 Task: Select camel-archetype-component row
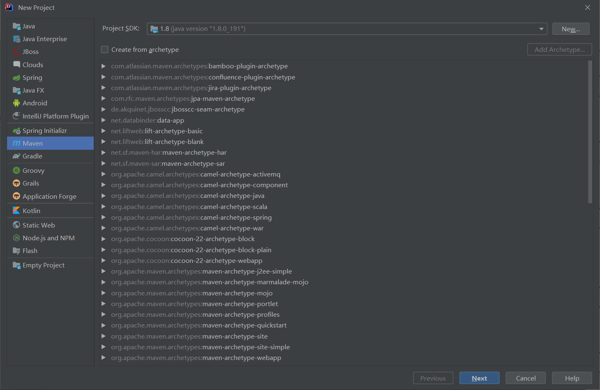344,185
